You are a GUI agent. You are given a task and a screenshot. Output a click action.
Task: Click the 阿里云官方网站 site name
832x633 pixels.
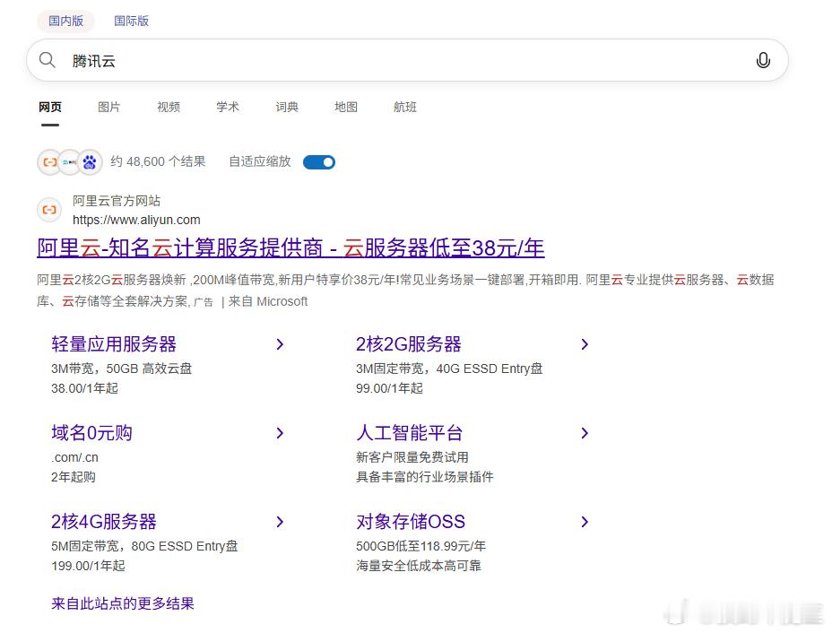point(117,201)
